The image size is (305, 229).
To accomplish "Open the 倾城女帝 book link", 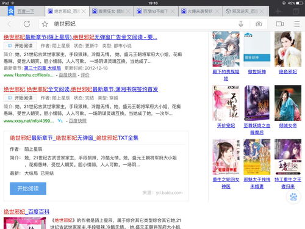I will point(288,126).
